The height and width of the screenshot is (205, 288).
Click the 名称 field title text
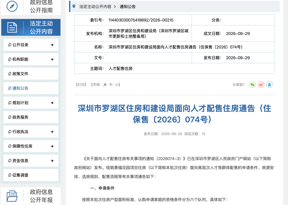pos(175,47)
